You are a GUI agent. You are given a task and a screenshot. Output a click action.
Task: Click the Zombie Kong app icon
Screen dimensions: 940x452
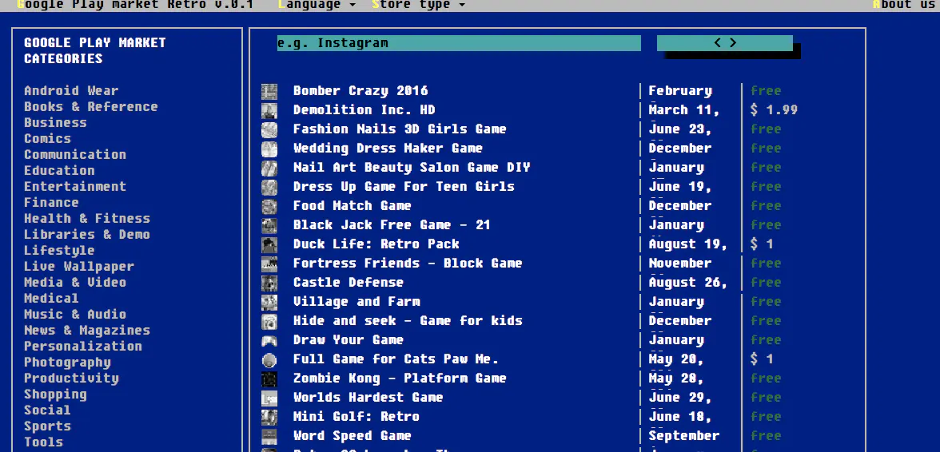coord(269,379)
